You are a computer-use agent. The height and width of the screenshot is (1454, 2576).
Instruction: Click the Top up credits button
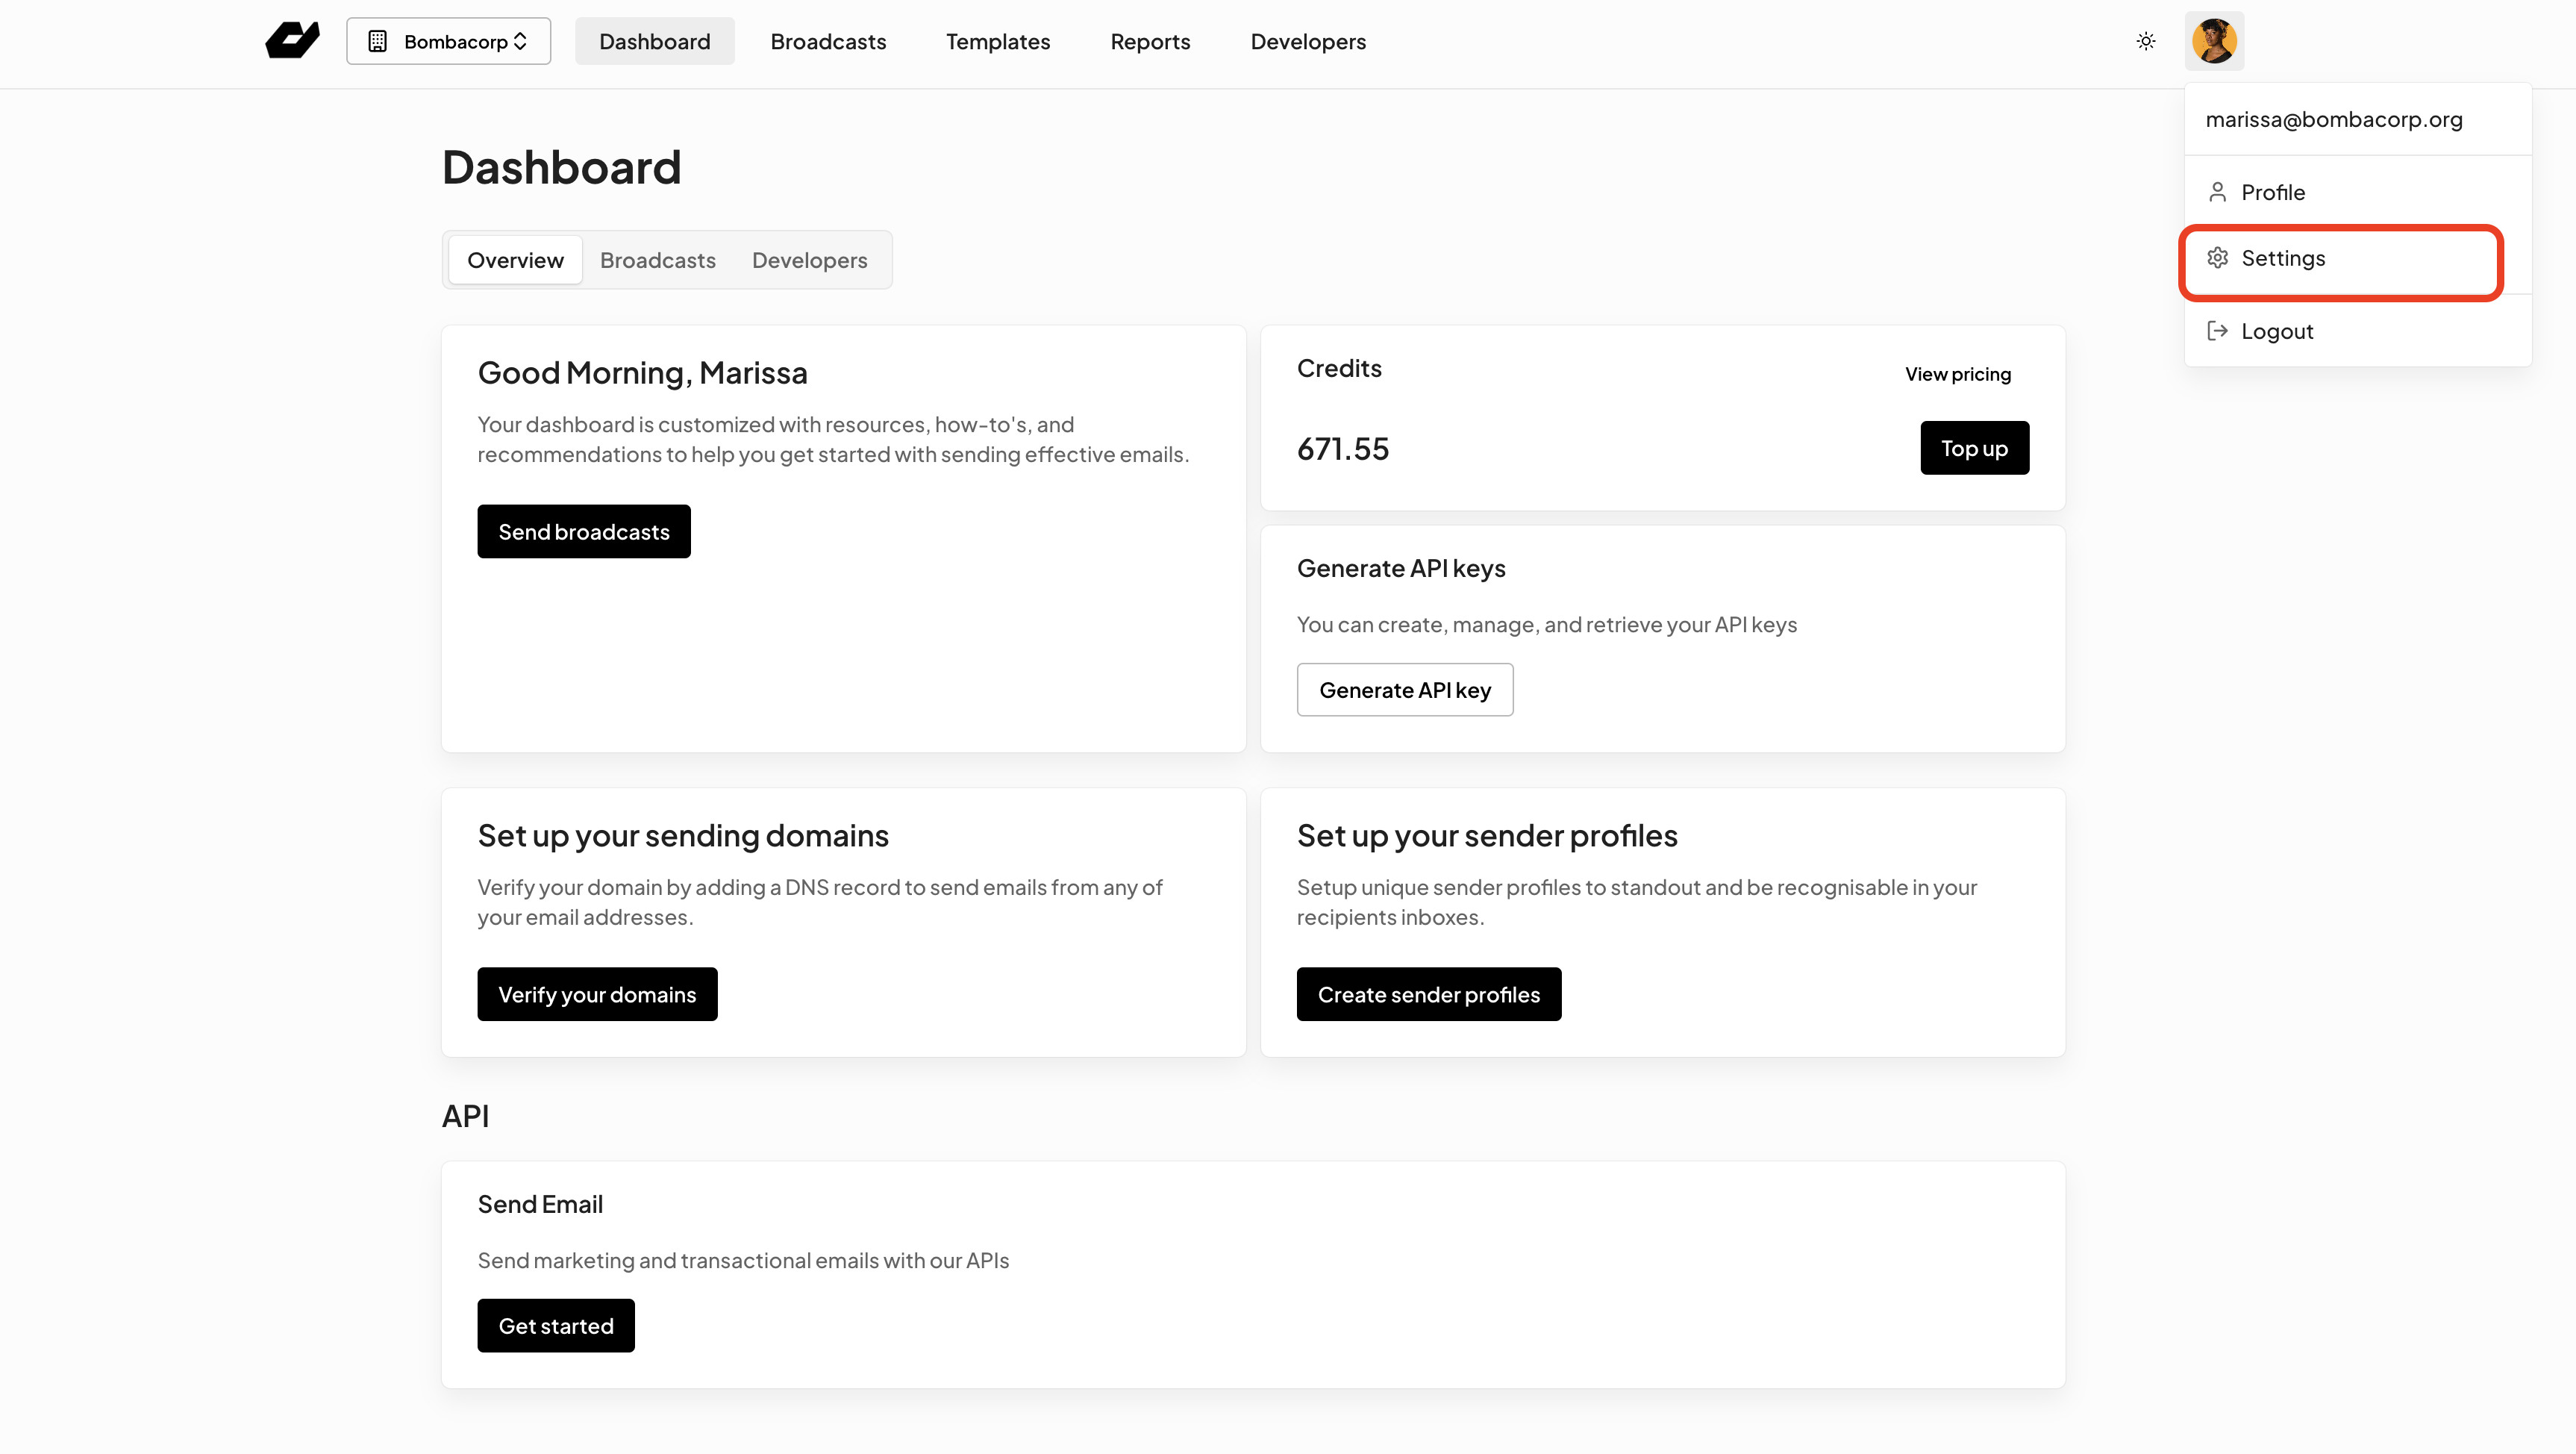pos(1974,448)
